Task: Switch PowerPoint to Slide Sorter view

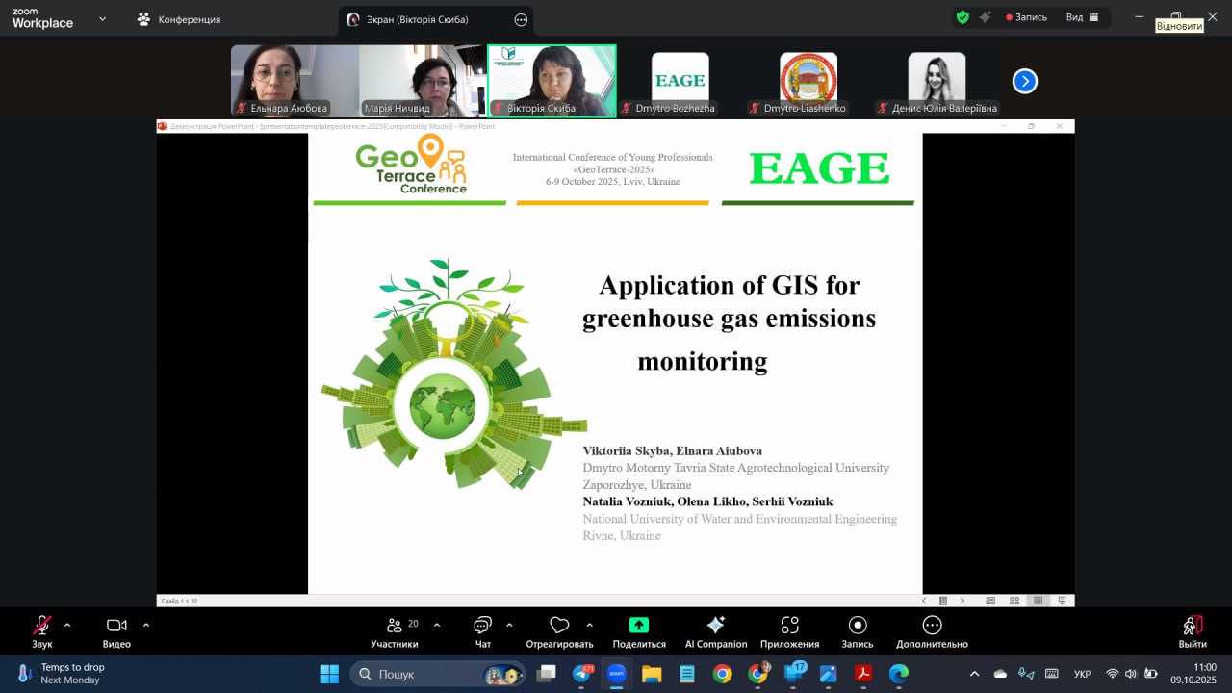Action: (x=1014, y=601)
